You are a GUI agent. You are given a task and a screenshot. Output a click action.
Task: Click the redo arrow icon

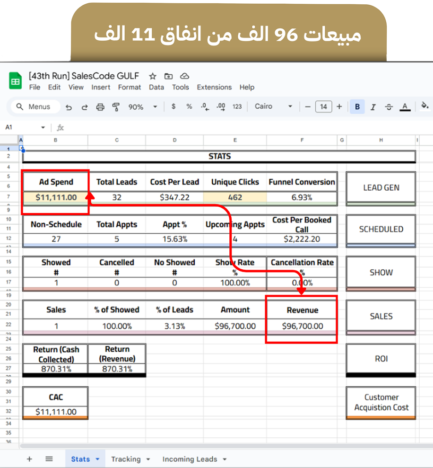[x=85, y=107]
